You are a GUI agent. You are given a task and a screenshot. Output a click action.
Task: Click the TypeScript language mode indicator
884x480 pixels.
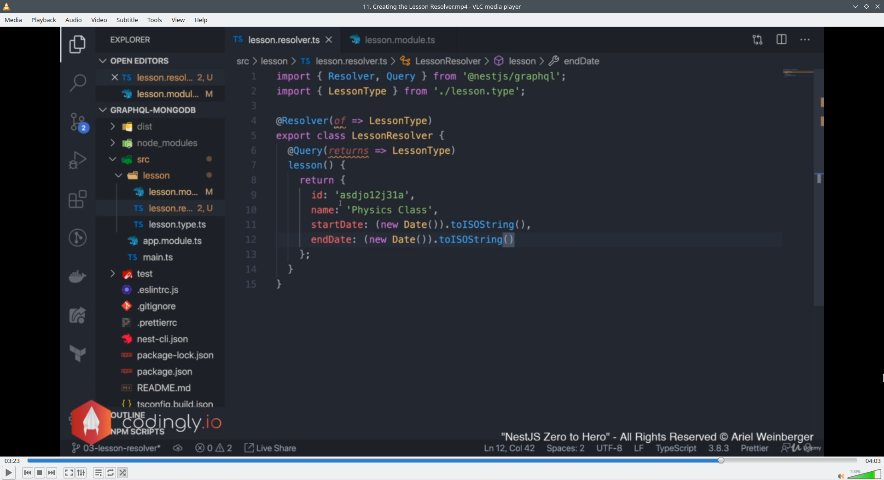pos(676,448)
